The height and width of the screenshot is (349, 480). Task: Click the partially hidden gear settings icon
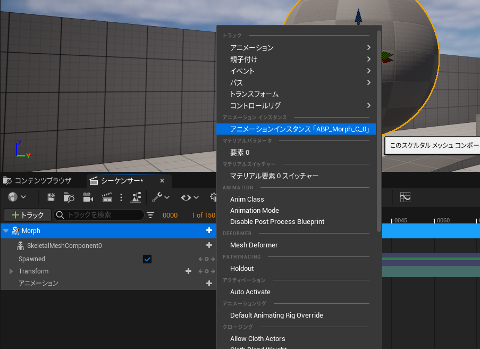tap(213, 197)
